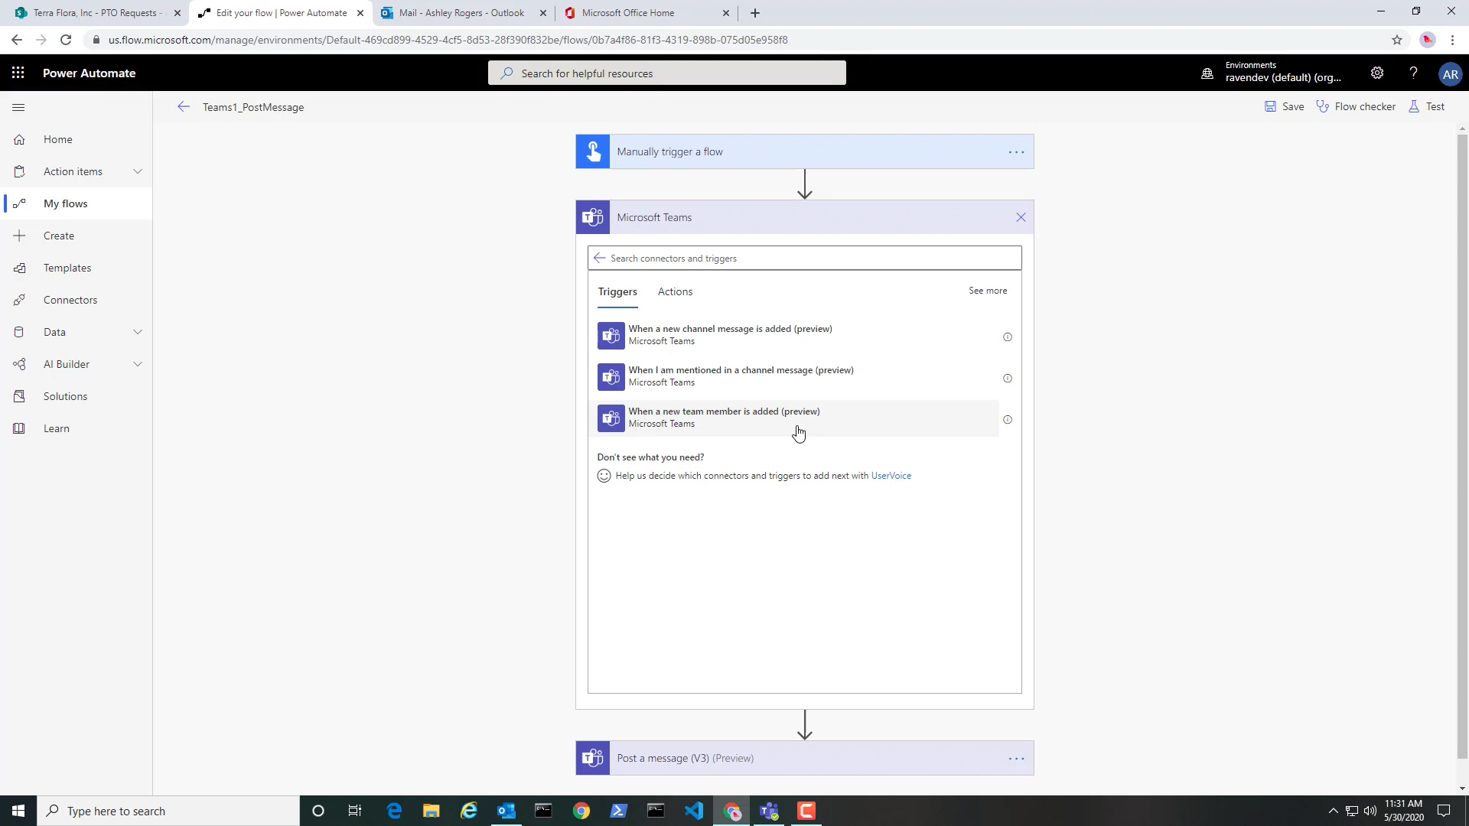Go back in connector search arrow
This screenshot has width=1469, height=826.
[x=599, y=259]
